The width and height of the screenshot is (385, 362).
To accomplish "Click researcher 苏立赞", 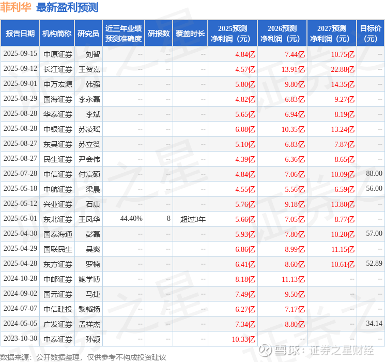I will (x=89, y=144).
